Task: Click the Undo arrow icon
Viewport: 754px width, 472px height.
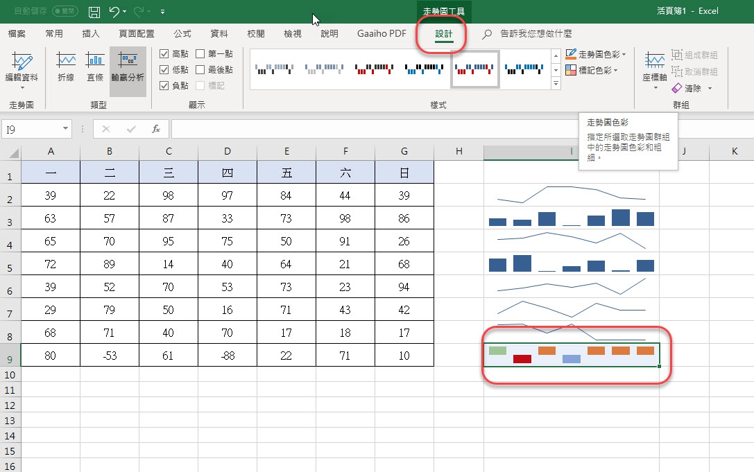Action: tap(115, 11)
